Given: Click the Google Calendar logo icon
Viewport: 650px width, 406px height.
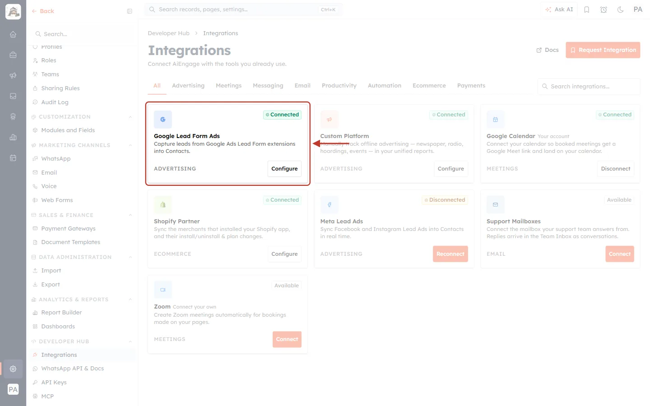Looking at the screenshot, I should [496, 120].
